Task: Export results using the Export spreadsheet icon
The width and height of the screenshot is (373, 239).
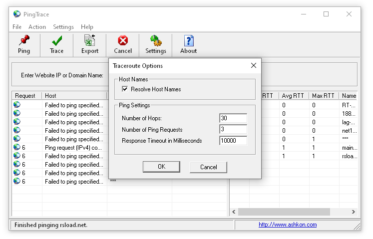Action: pyautogui.click(x=90, y=40)
